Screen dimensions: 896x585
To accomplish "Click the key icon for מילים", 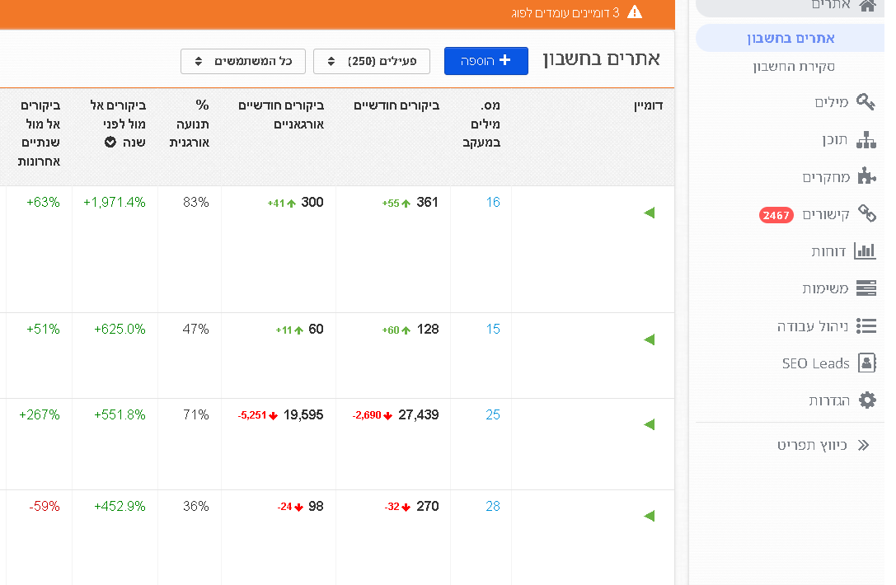I will (x=866, y=102).
